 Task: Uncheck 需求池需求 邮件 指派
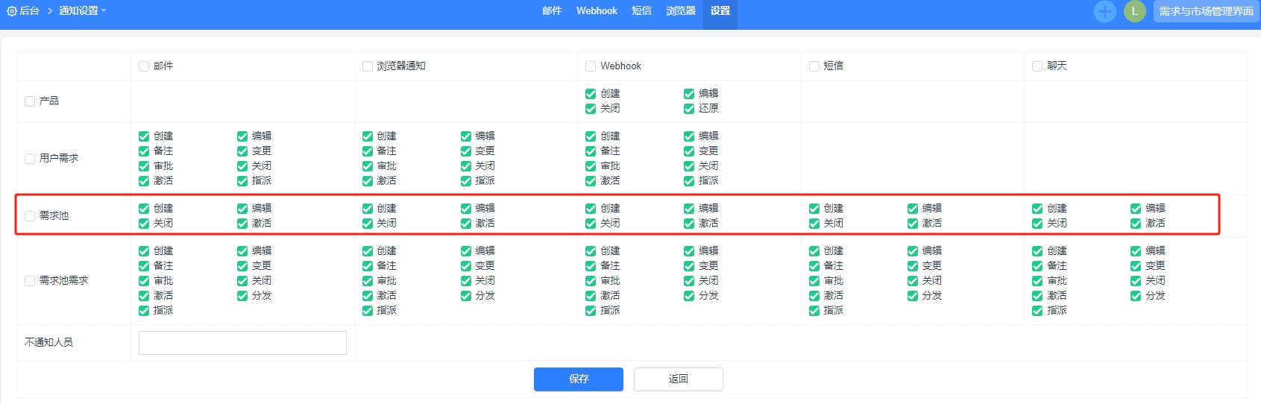coord(144,311)
